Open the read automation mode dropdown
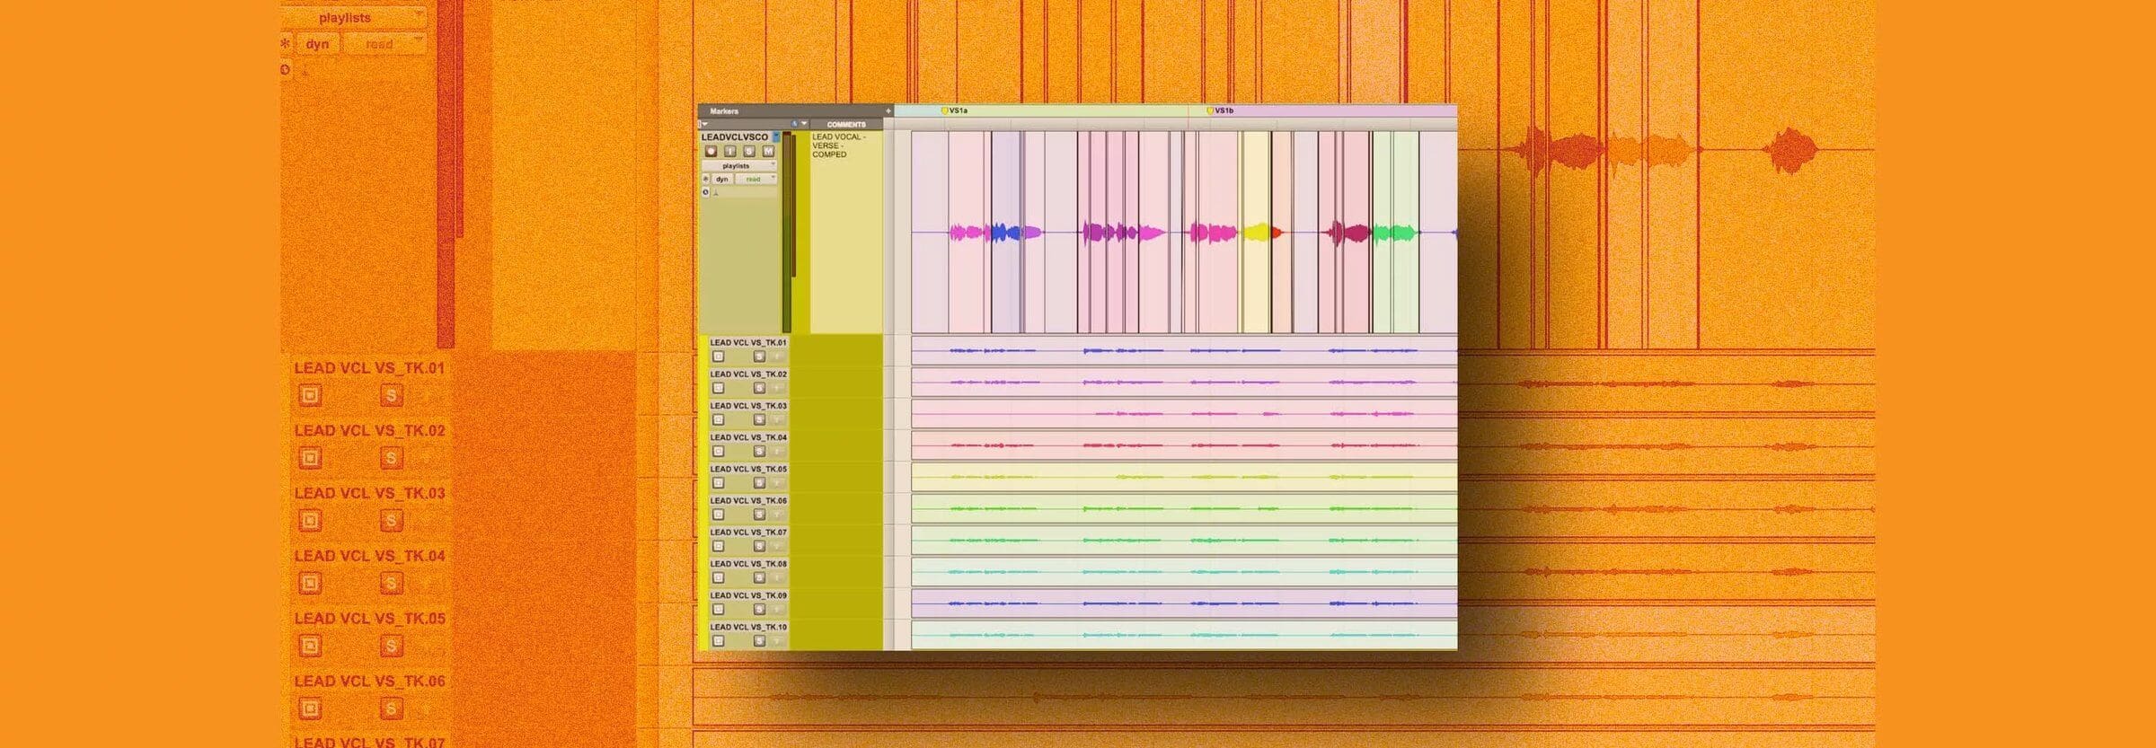Screen dimensions: 2156x748 click(756, 179)
